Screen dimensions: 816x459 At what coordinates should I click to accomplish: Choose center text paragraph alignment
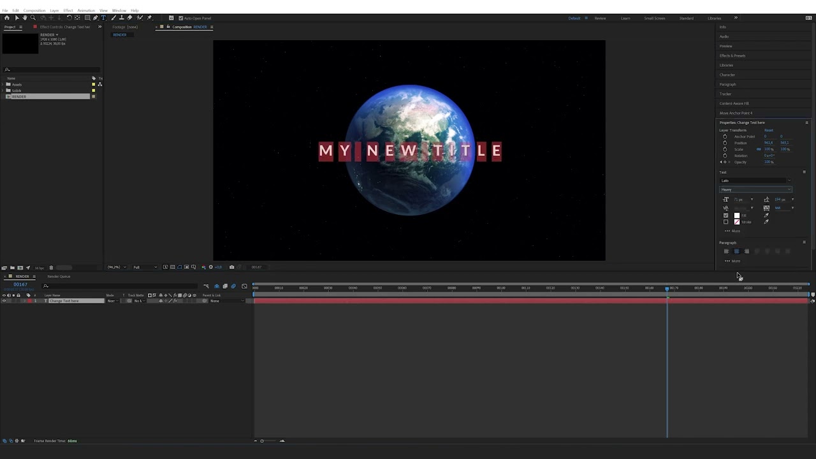point(736,251)
